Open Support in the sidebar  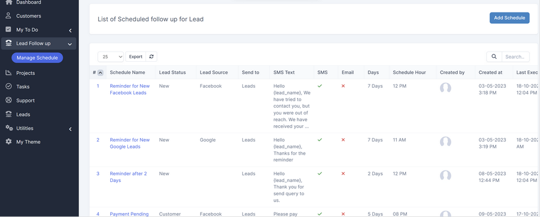pos(26,100)
